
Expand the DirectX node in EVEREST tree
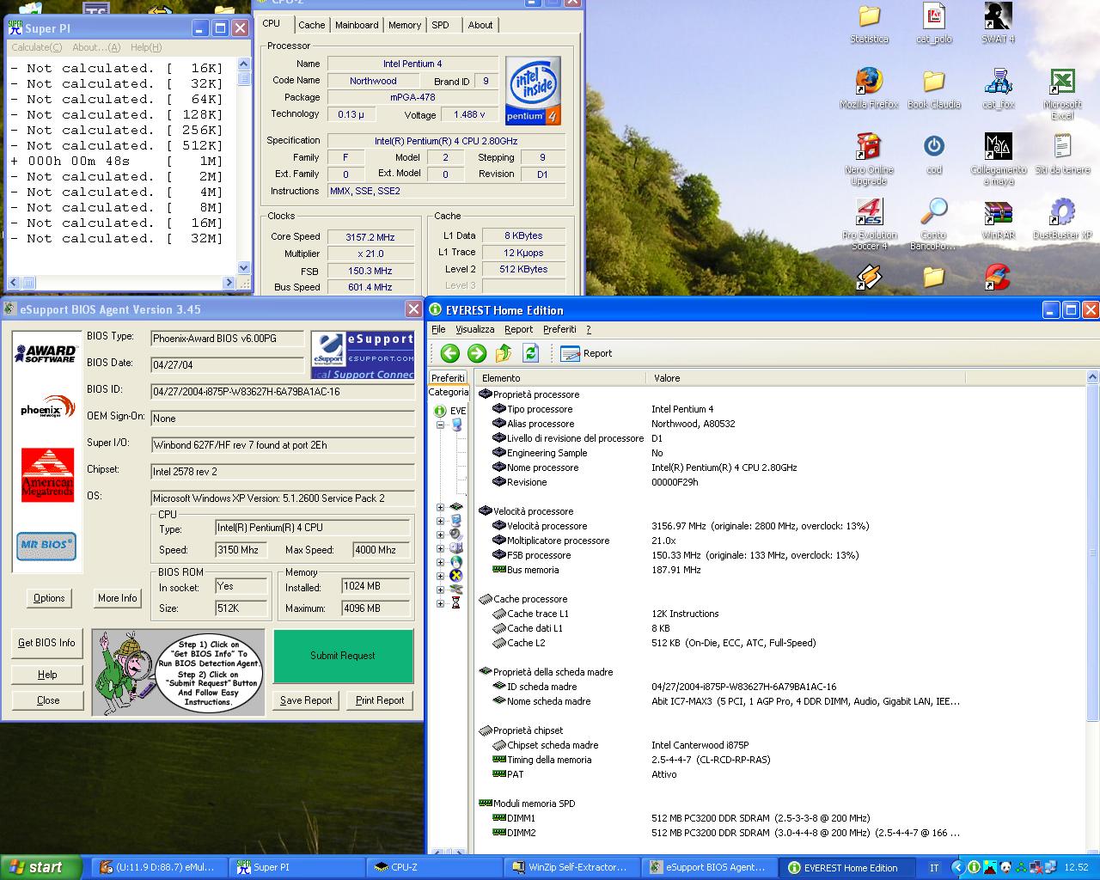(x=440, y=576)
